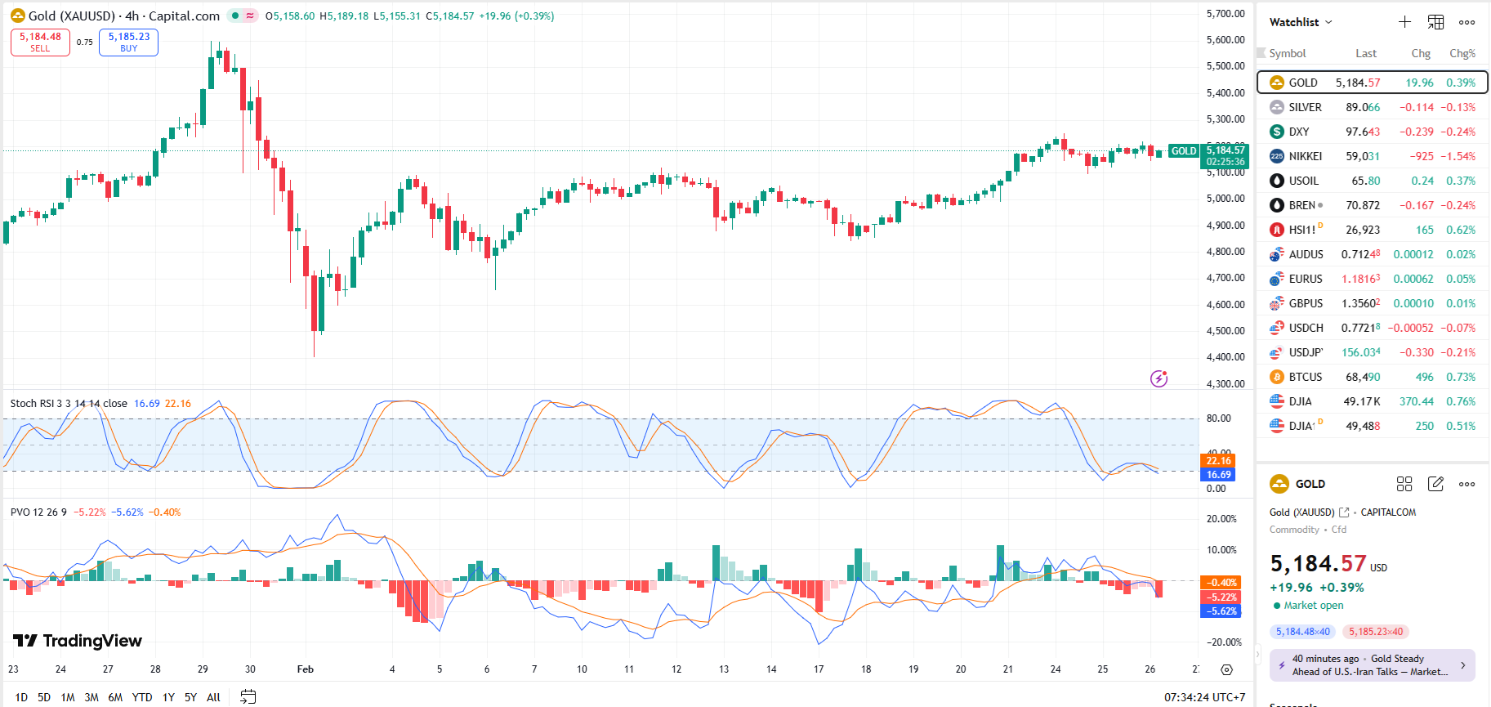Click the grid layout icon in GOLD details
1491x707 pixels.
(x=1404, y=484)
